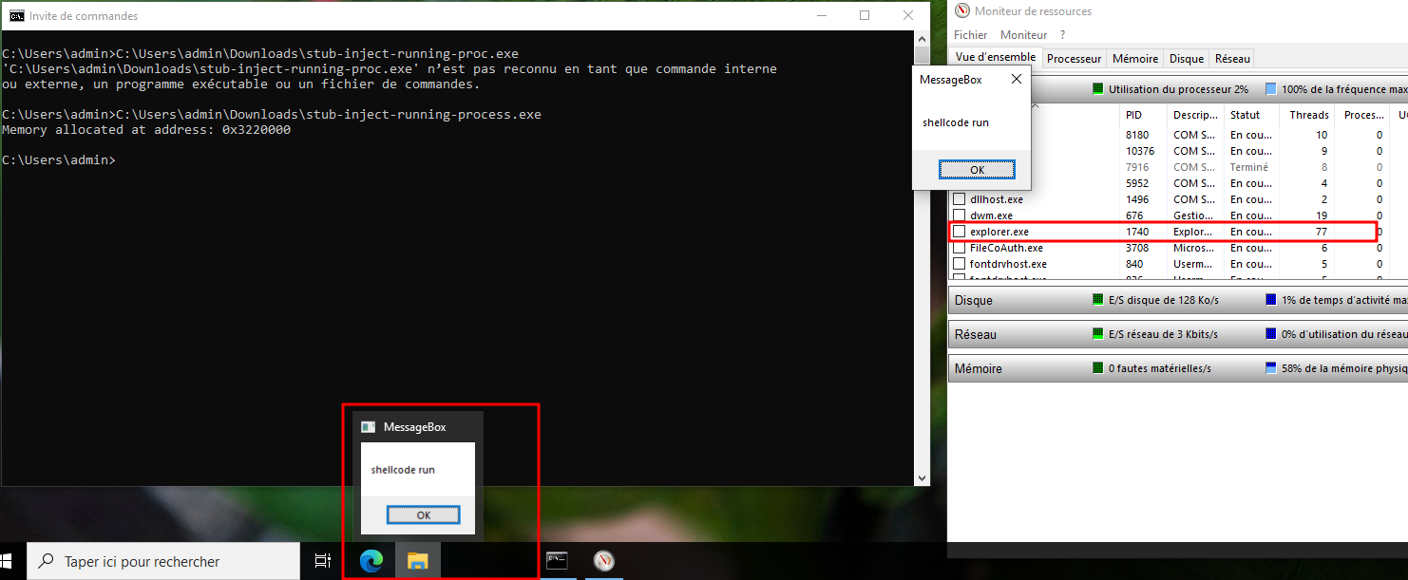The height and width of the screenshot is (580, 1408).
Task: Click the command prompt scrollbar down arrow
Action: pyautogui.click(x=921, y=478)
